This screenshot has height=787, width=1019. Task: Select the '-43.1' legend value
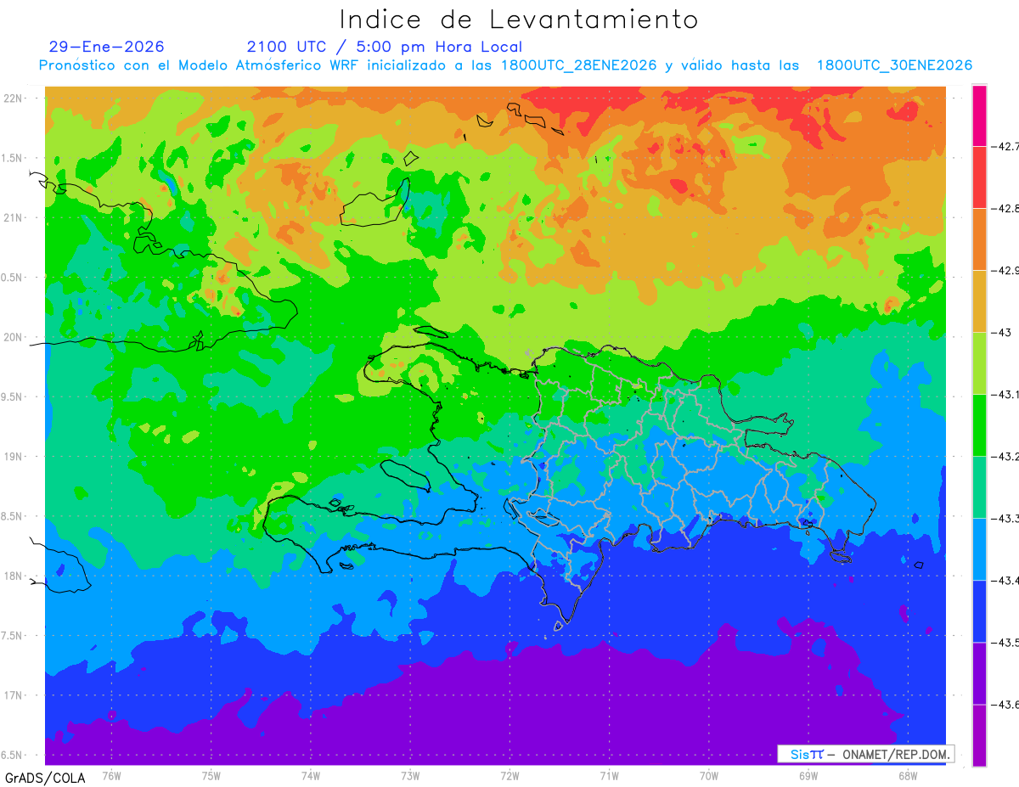coord(1005,394)
